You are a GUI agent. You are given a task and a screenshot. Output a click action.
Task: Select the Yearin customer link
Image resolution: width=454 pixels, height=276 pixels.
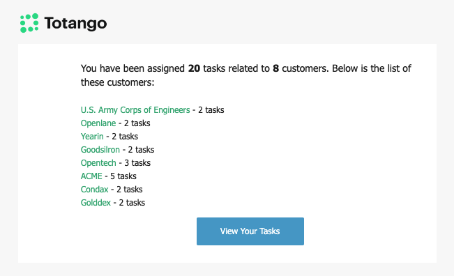(92, 137)
